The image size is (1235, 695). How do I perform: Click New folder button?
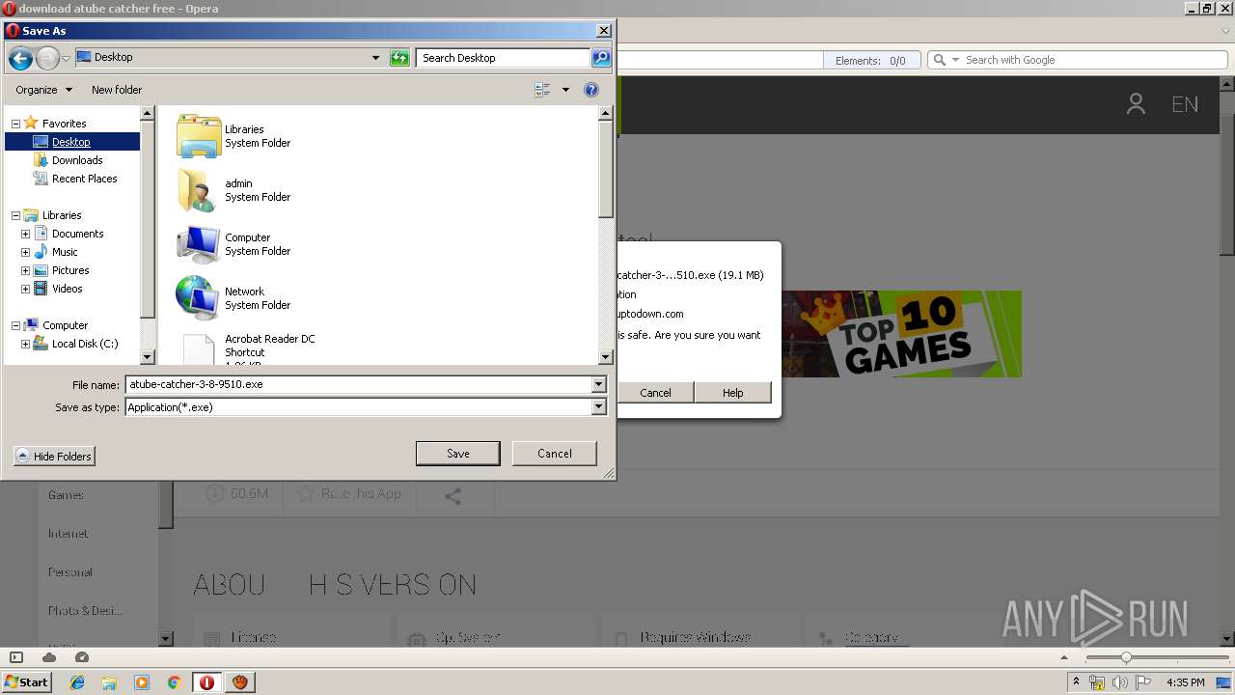pyautogui.click(x=117, y=90)
